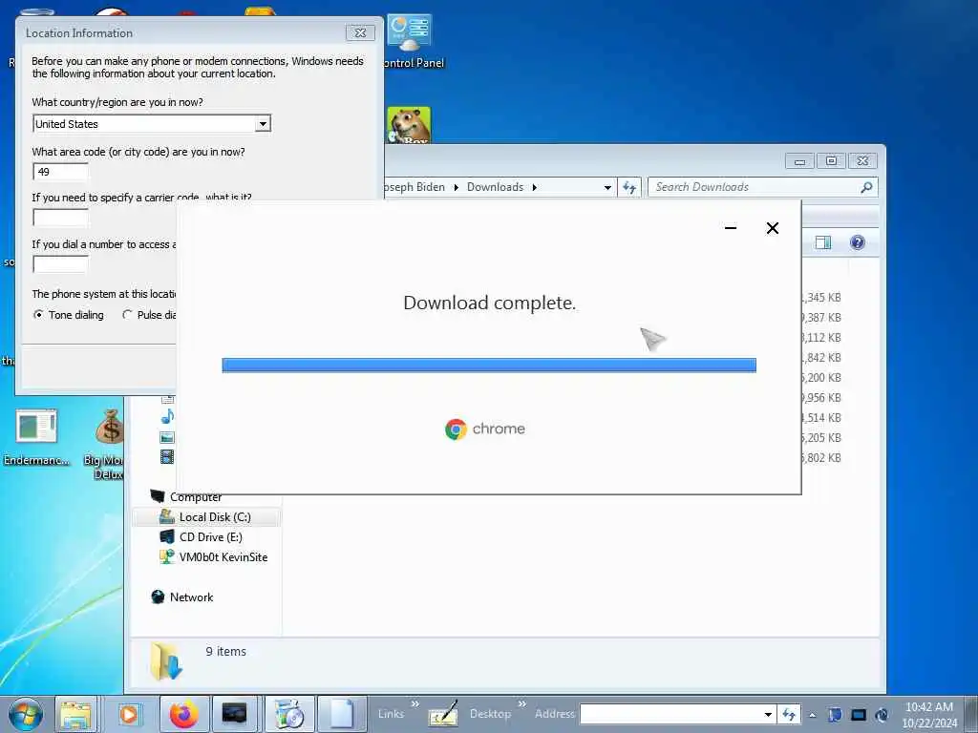Click Downloads in the breadcrumb path

495,187
